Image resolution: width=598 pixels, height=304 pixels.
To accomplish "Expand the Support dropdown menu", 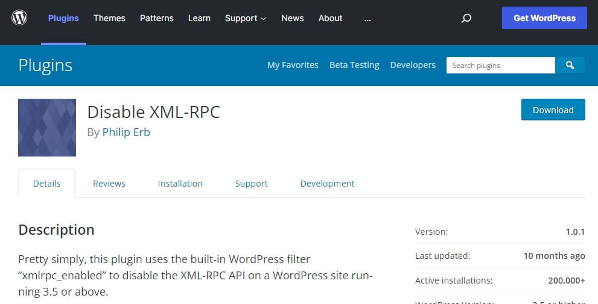I will 245,18.
